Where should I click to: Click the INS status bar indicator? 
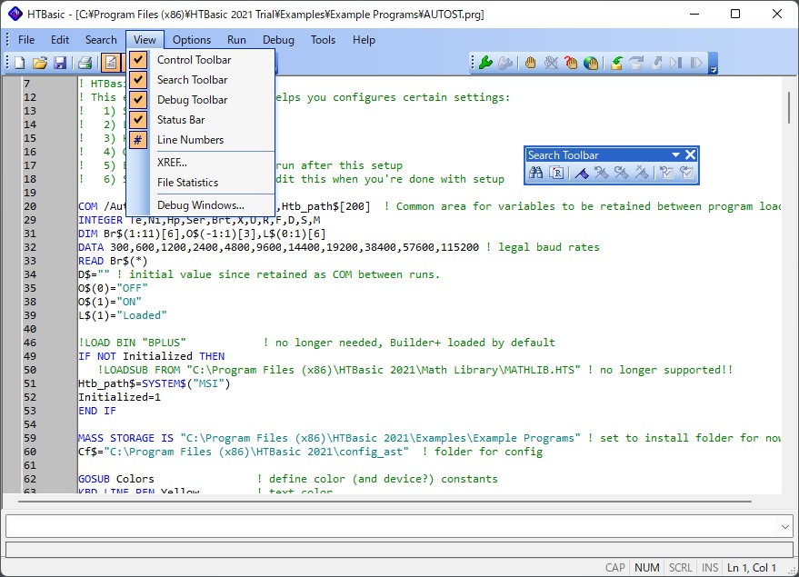710,567
